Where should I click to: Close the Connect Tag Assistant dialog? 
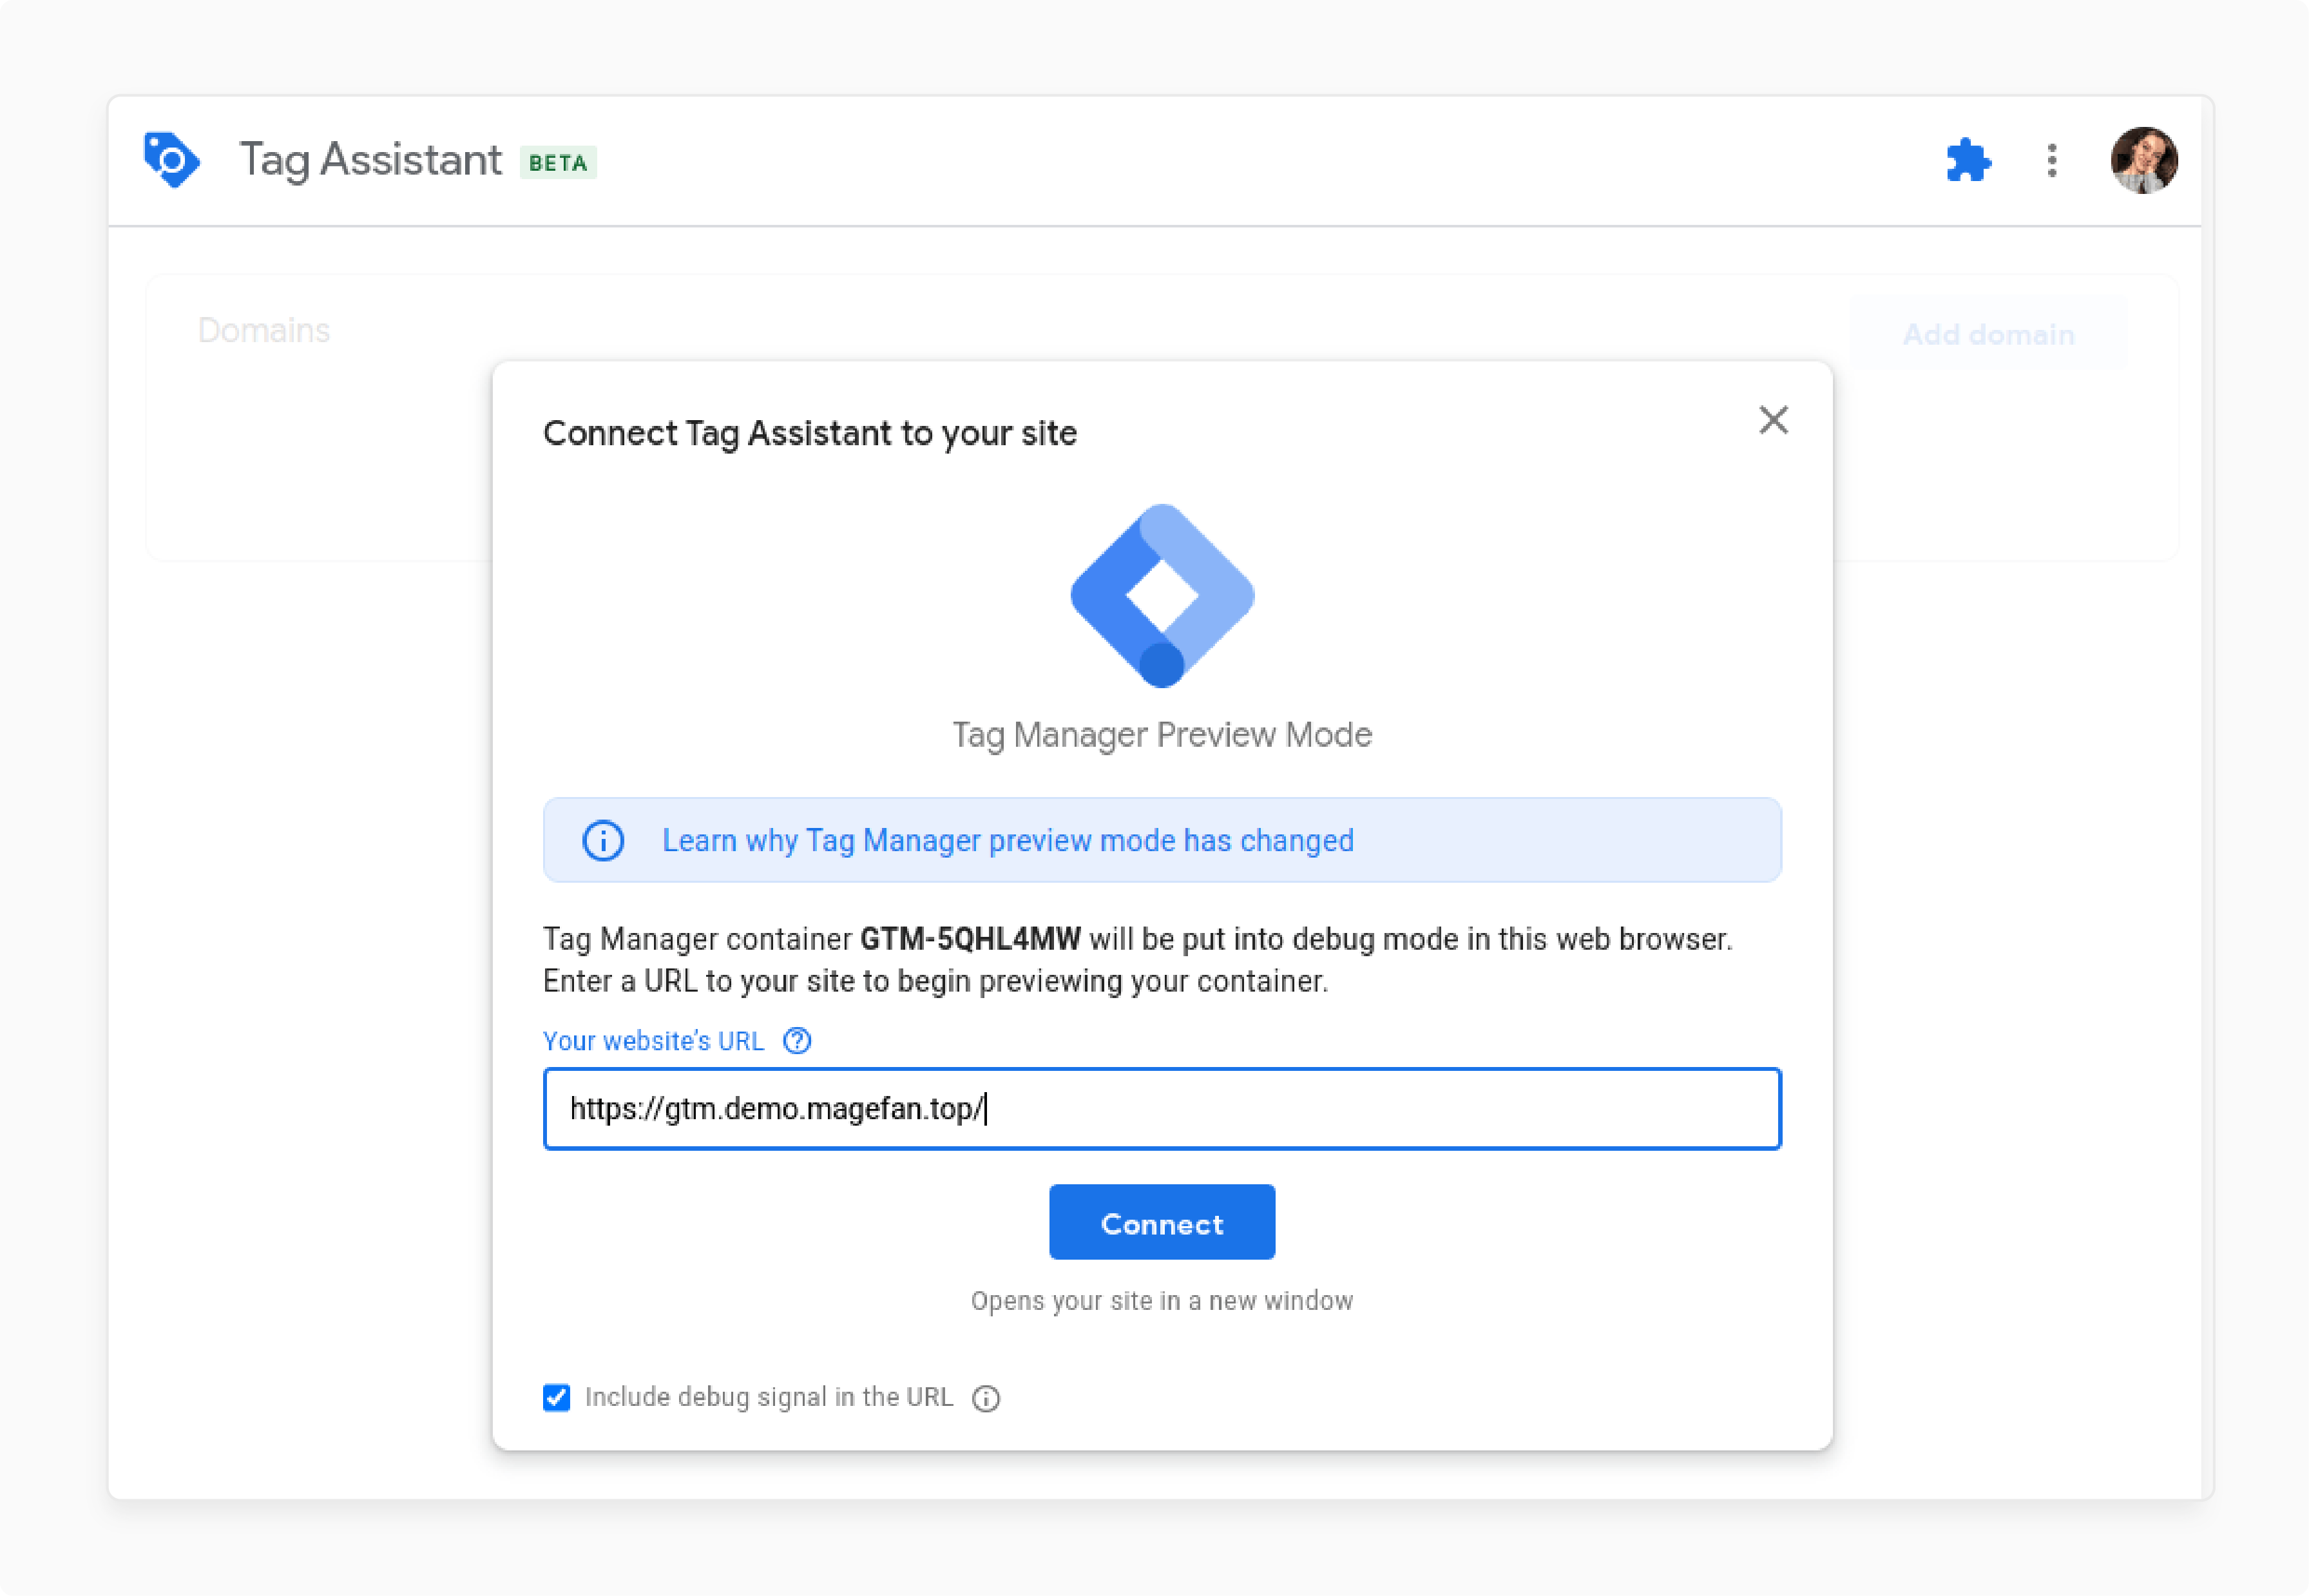(x=1773, y=420)
